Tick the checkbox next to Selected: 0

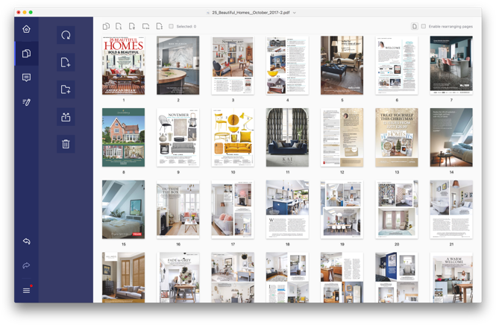(x=171, y=26)
